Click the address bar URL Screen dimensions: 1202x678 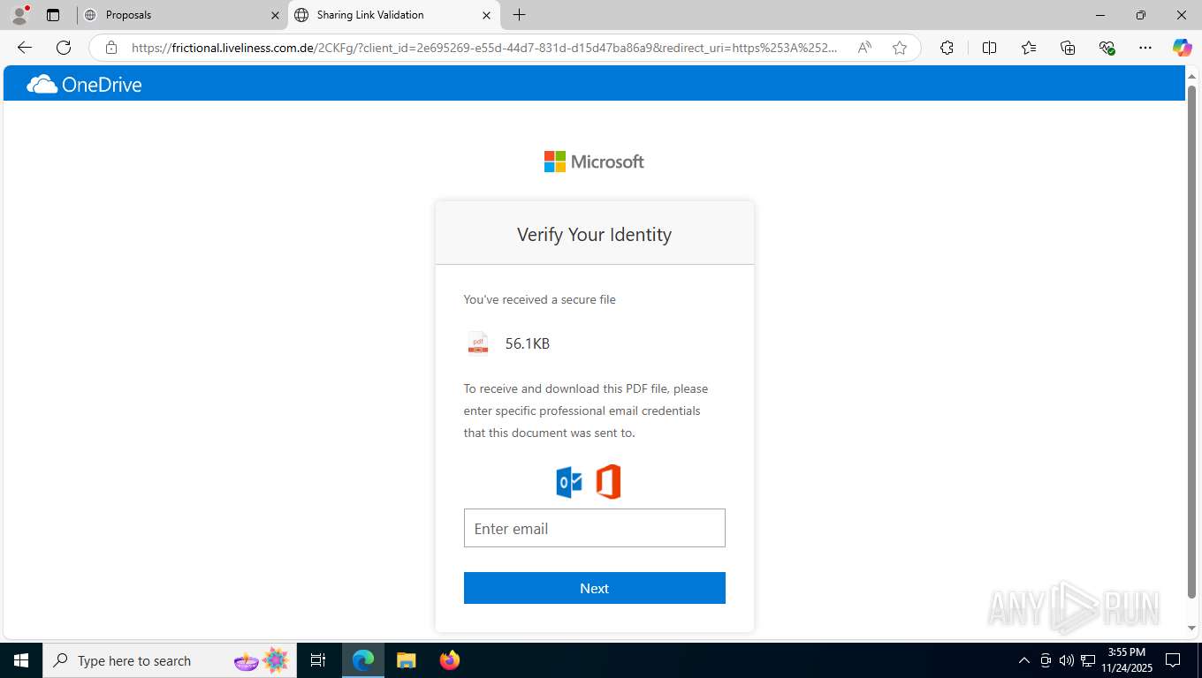coord(484,48)
